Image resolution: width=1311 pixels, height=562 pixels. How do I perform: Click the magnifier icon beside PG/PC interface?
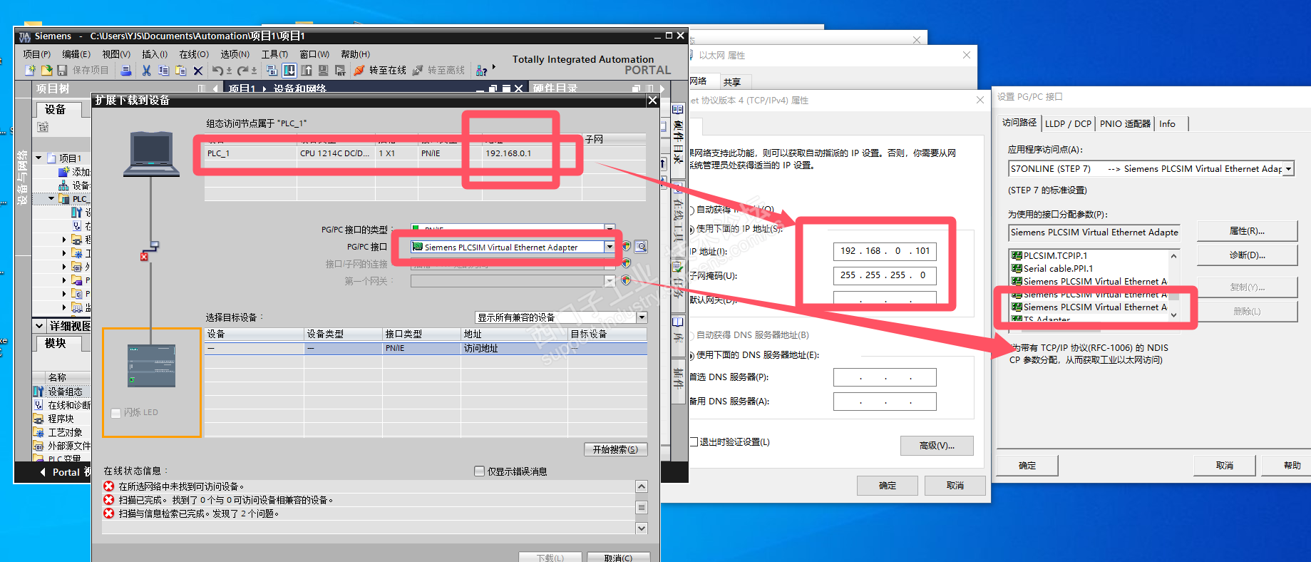tap(642, 247)
